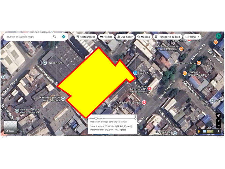225x169 pixels.
Task: Show more category chips with the arrow
Action: click(x=198, y=37)
